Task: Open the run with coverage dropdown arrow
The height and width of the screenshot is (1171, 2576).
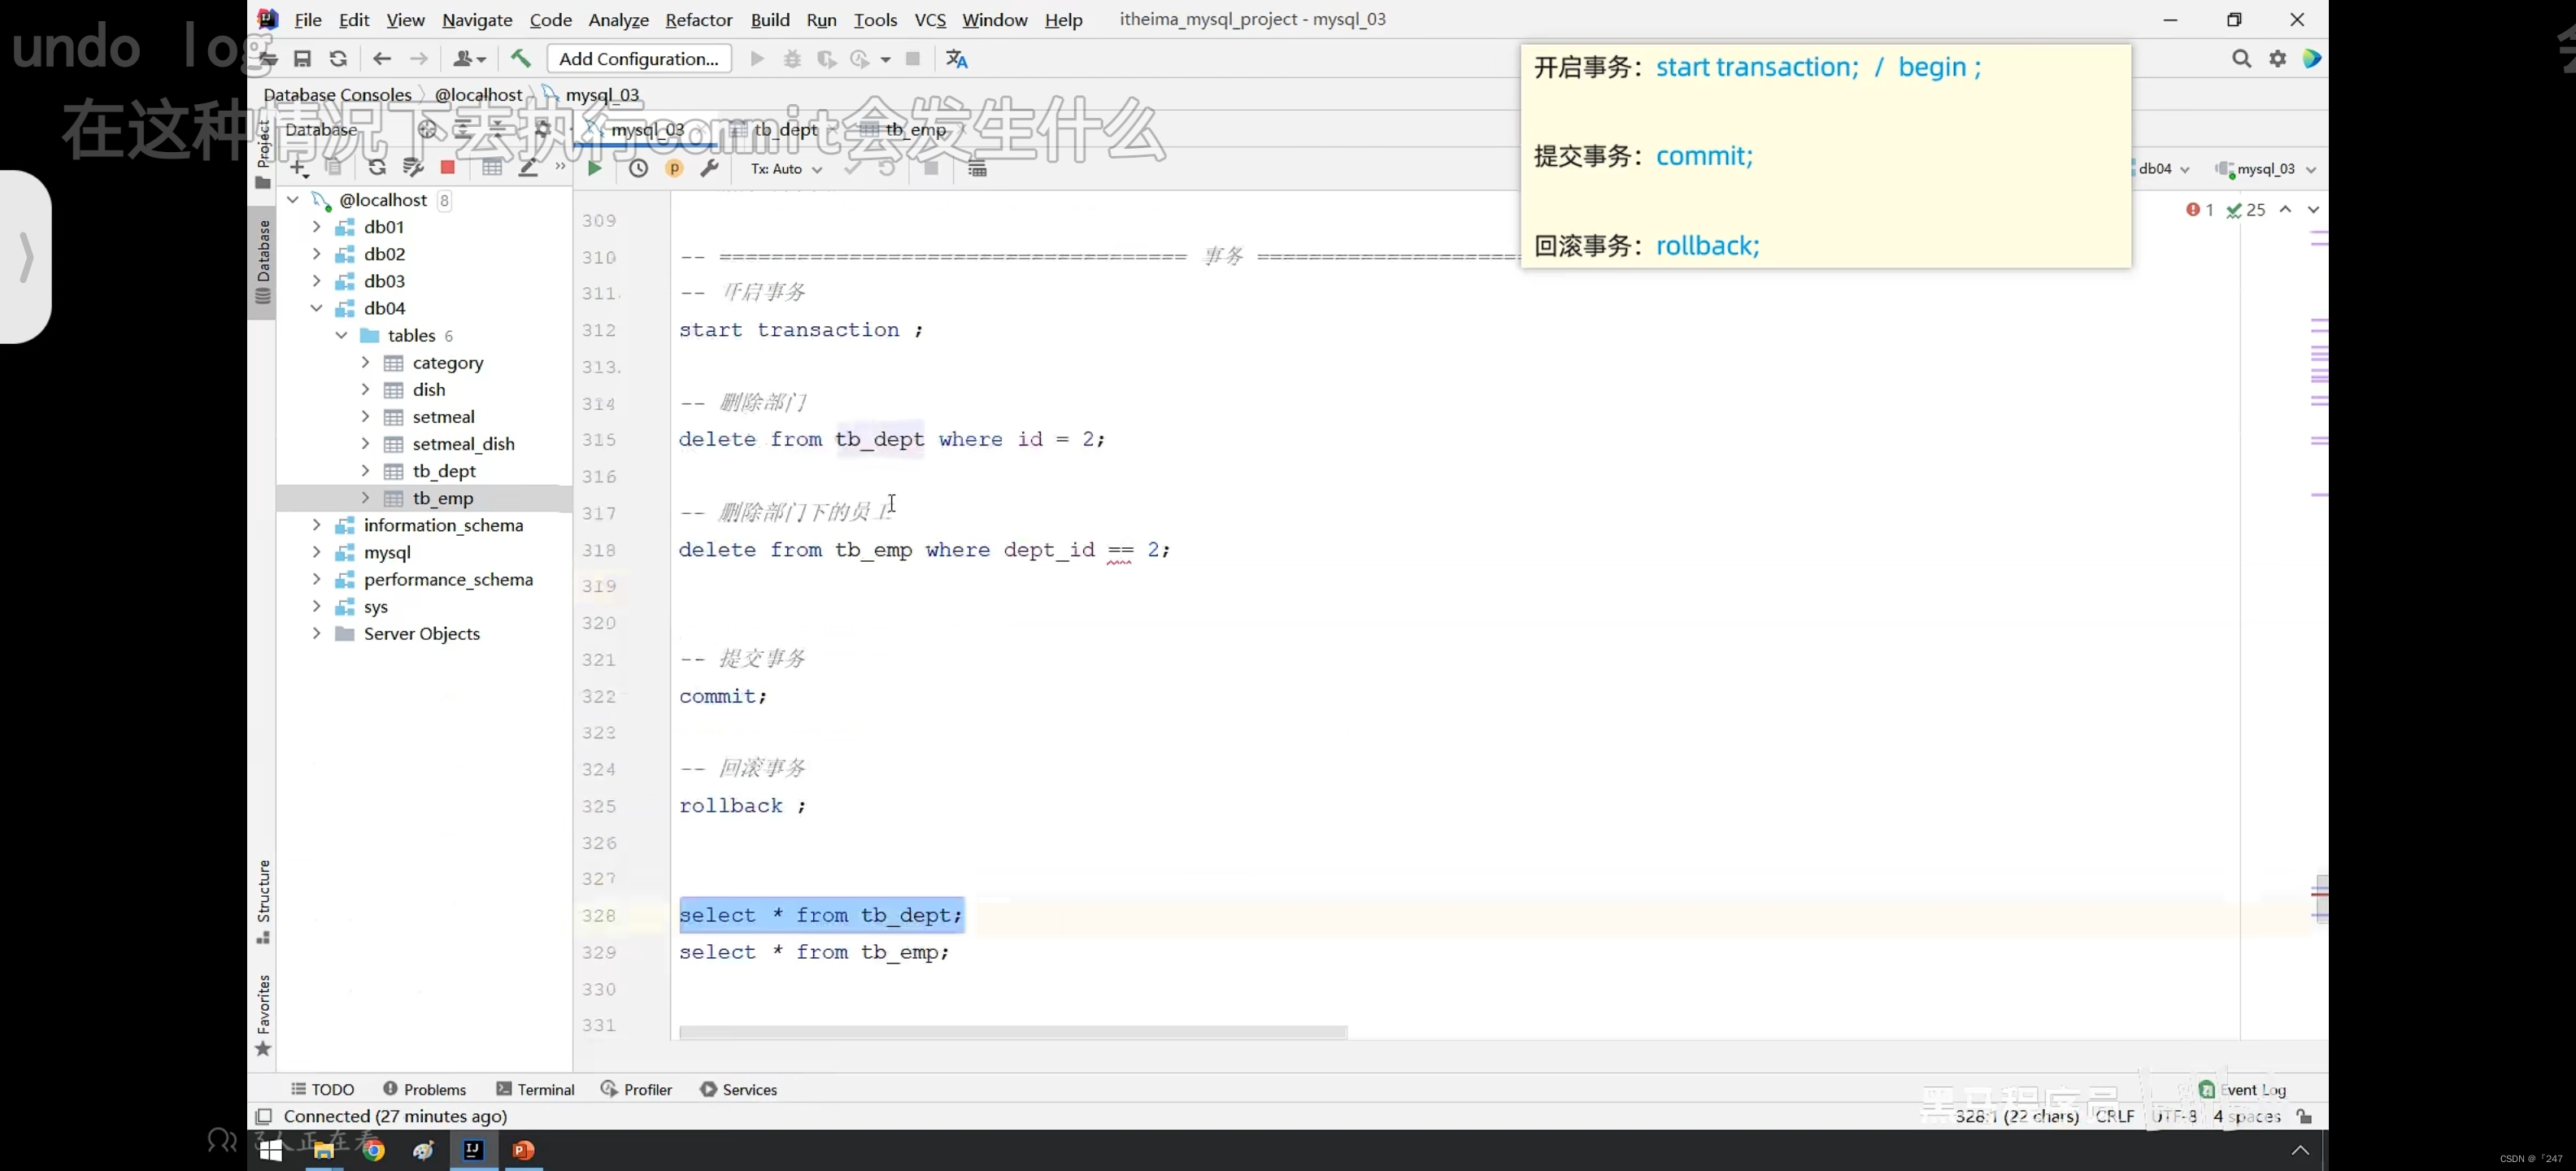Action: [x=885, y=60]
